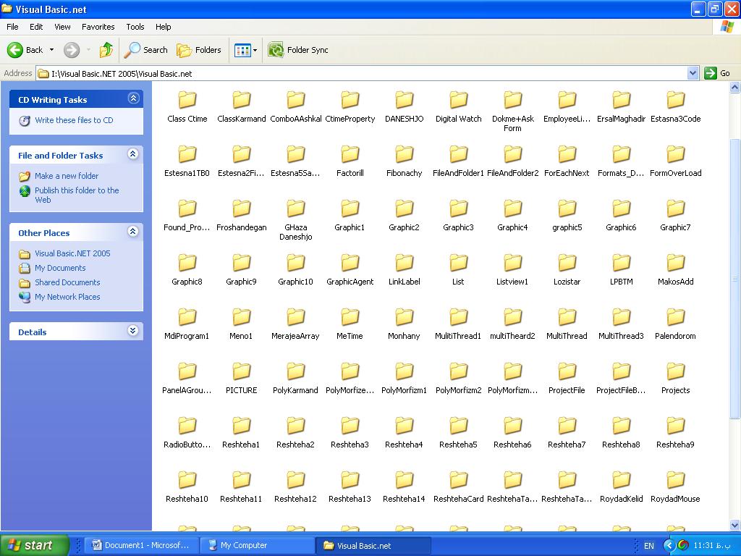Expand the Details panel
Screen dimensions: 741x556
tap(133, 331)
